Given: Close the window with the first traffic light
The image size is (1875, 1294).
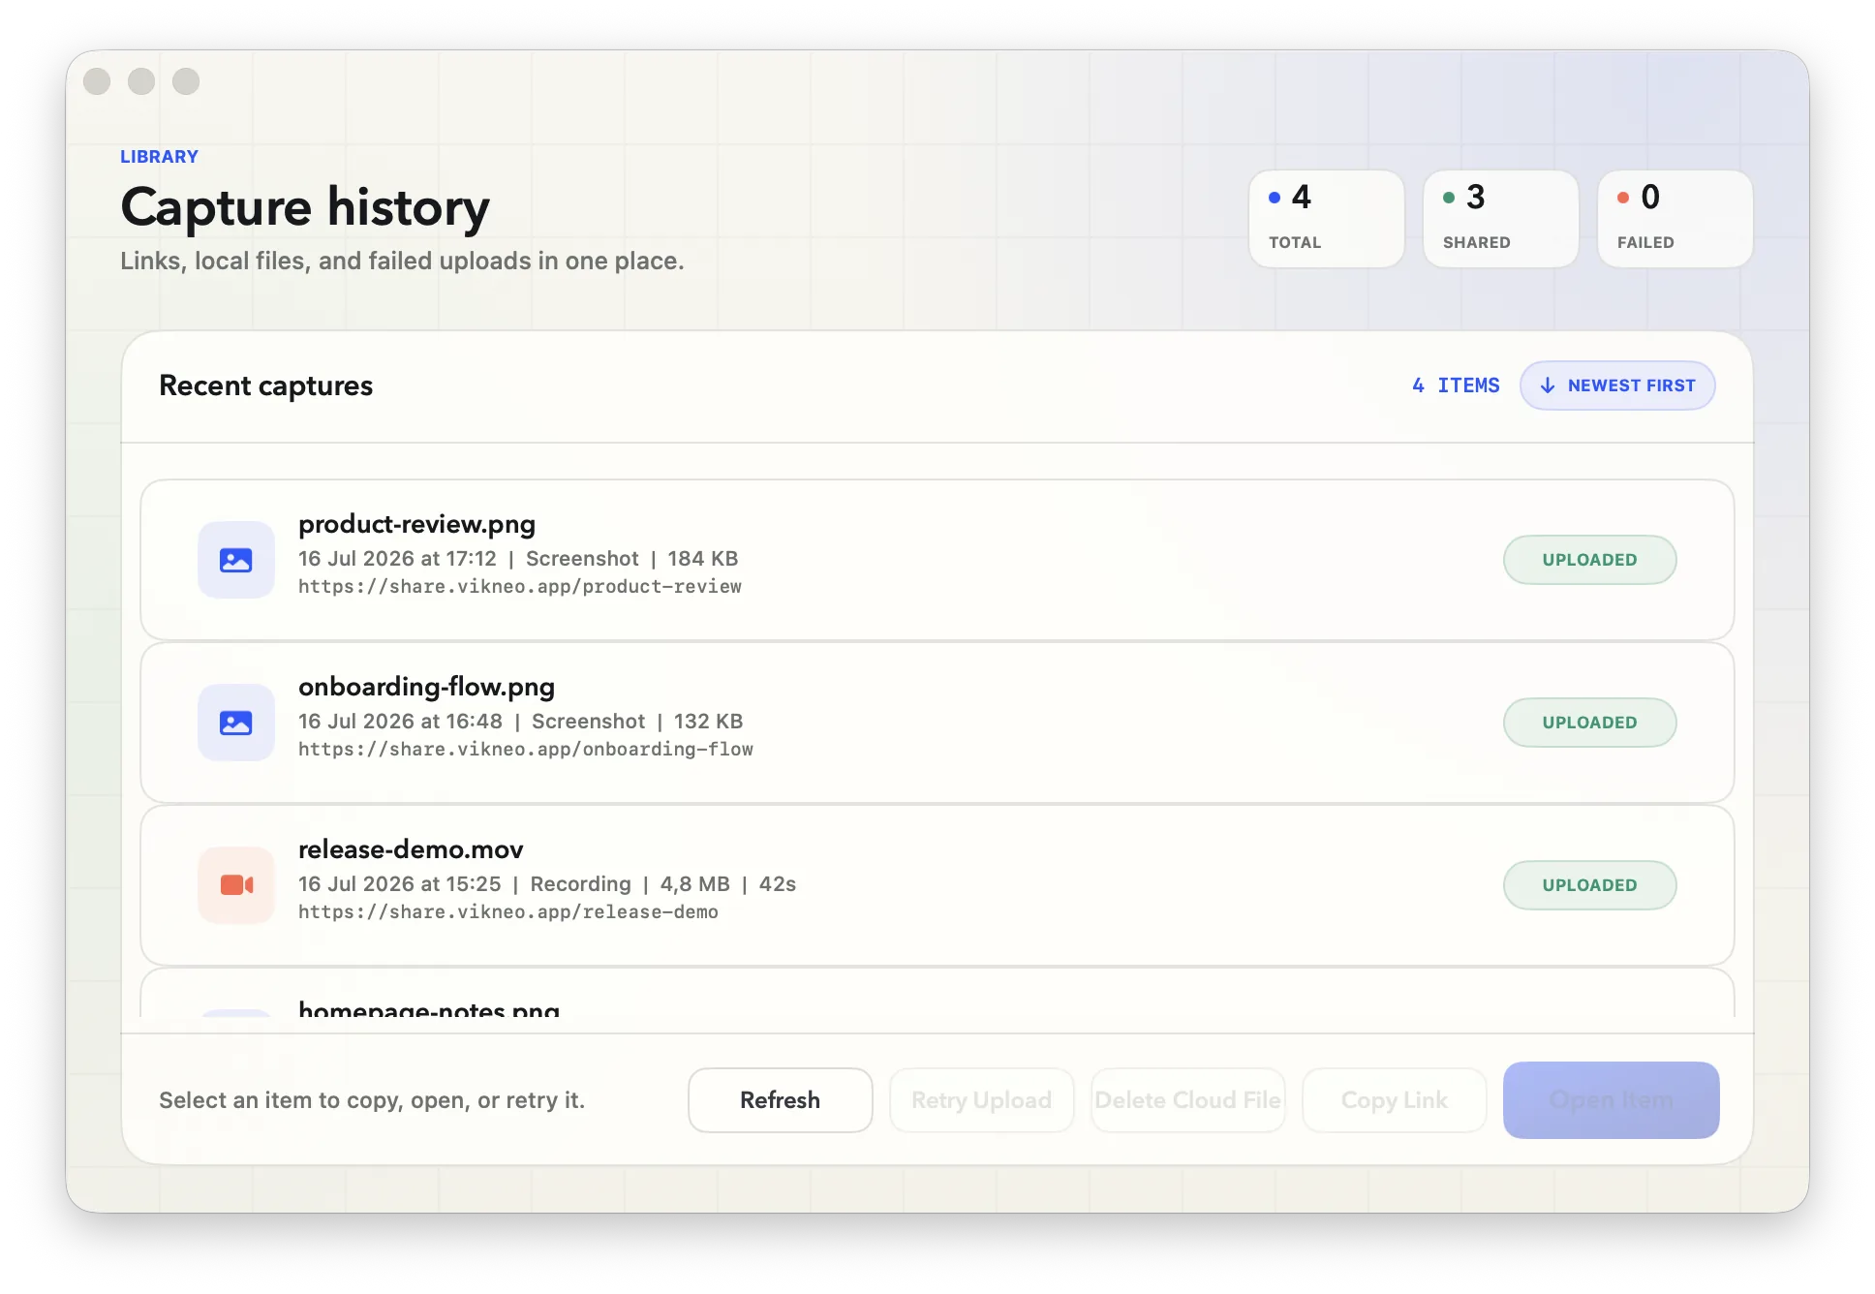Looking at the screenshot, I should pyautogui.click(x=97, y=81).
